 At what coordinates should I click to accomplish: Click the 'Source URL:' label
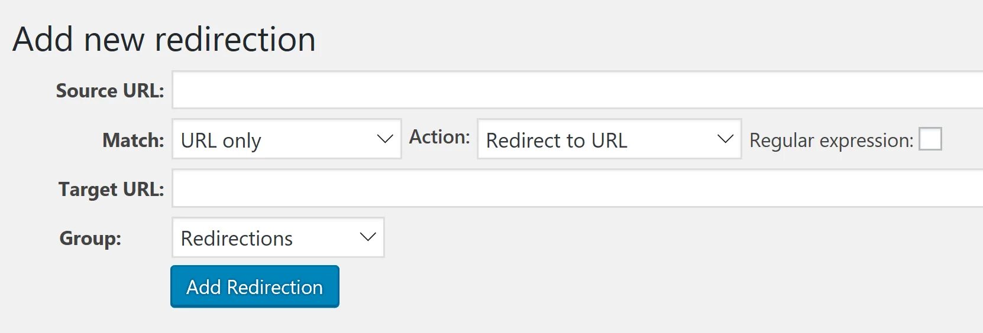(110, 90)
